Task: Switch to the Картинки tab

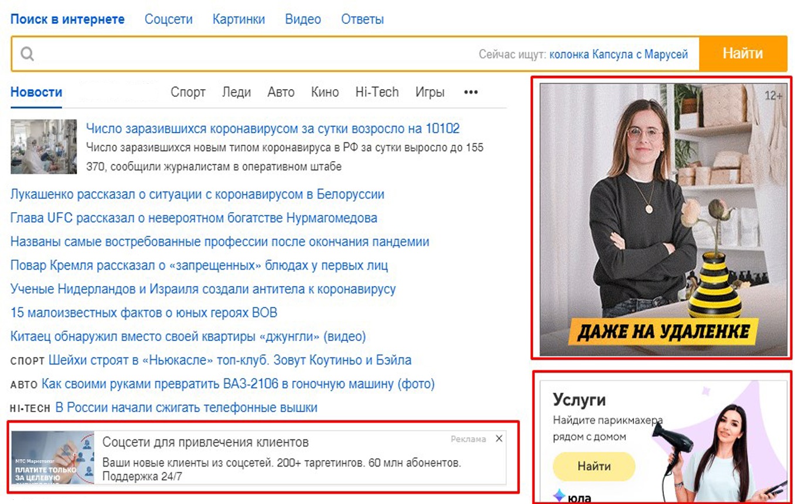Action: 238,19
